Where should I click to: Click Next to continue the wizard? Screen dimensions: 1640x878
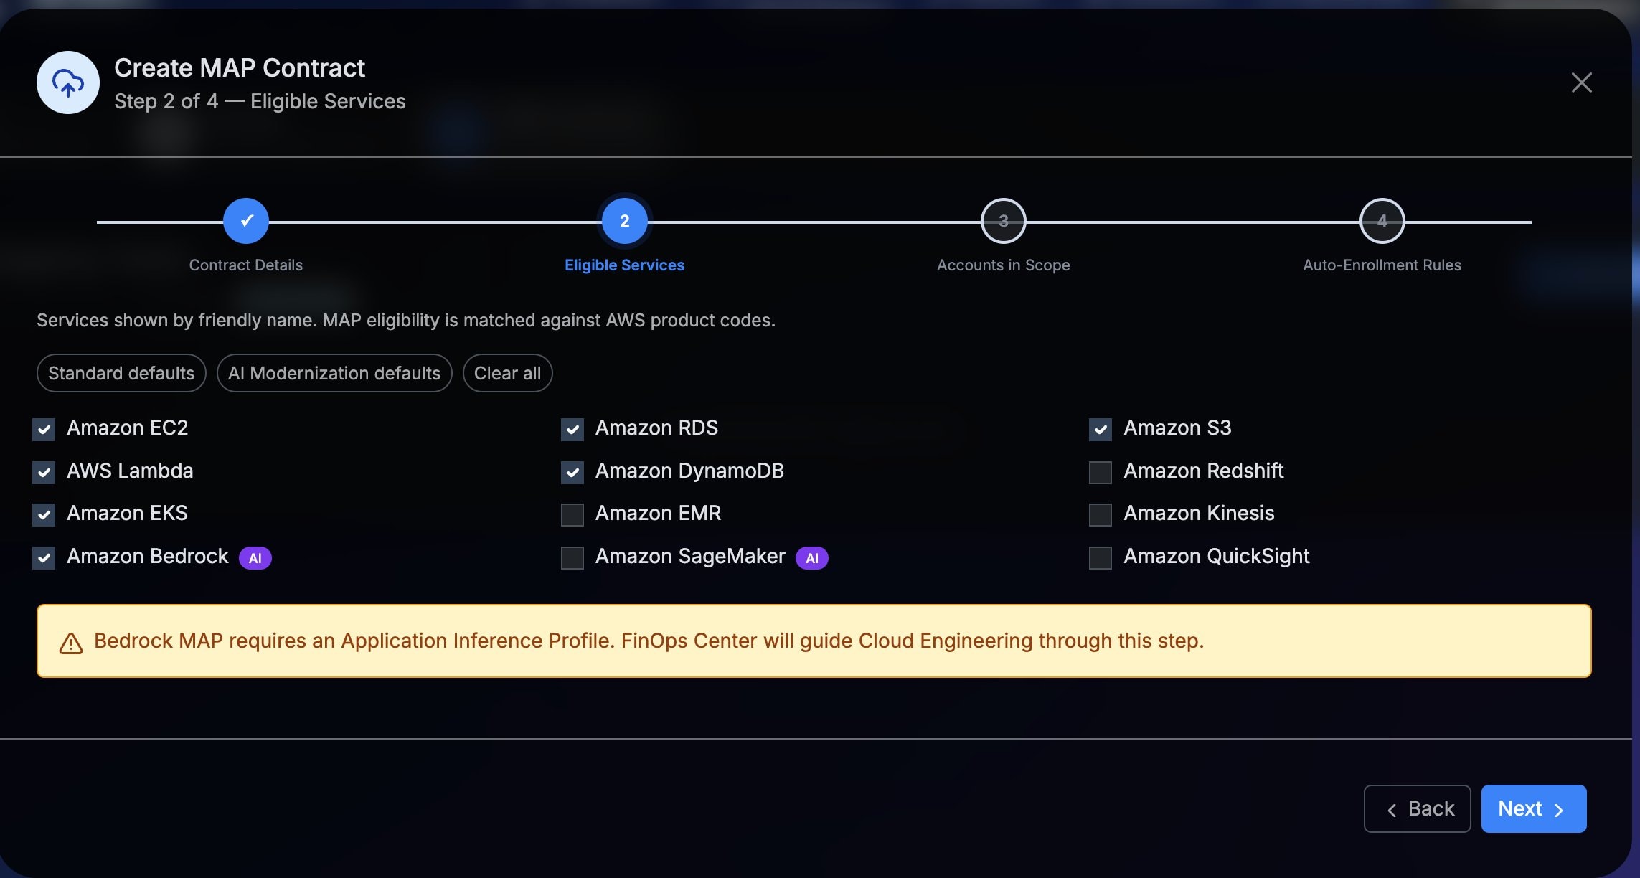pos(1532,808)
